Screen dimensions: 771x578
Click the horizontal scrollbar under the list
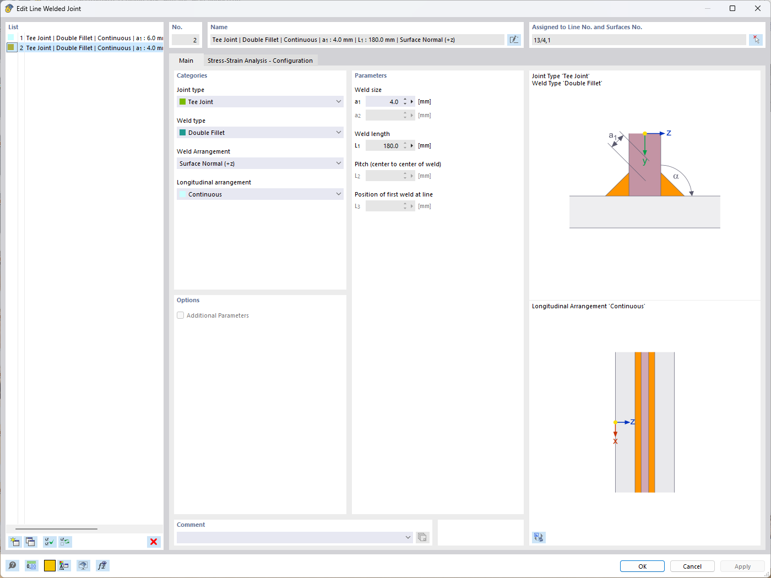(x=56, y=529)
